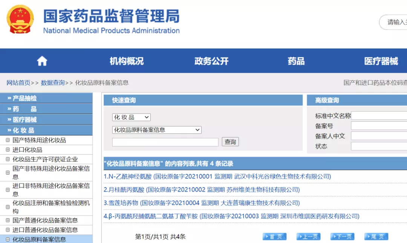The height and width of the screenshot is (243, 407).
Task: Click the 查询 search button
Action: pyautogui.click(x=230, y=142)
